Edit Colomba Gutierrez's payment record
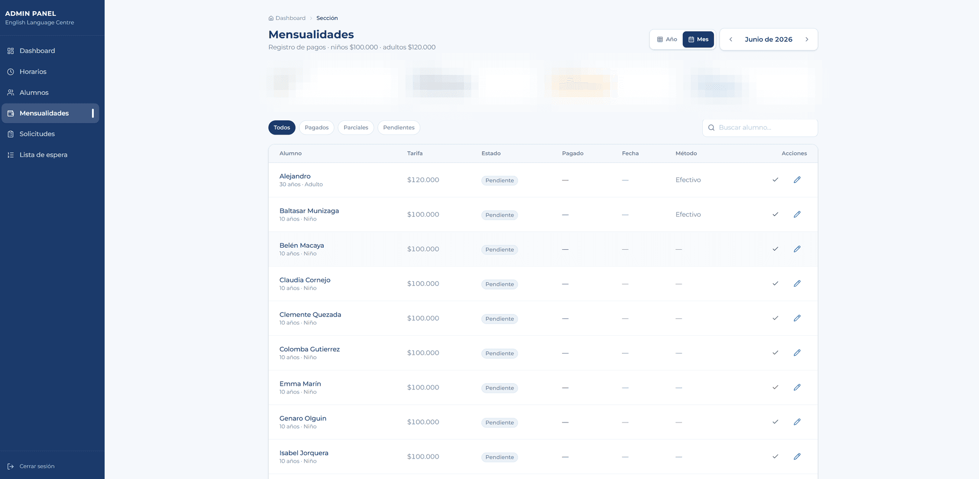979x479 pixels. click(x=797, y=353)
